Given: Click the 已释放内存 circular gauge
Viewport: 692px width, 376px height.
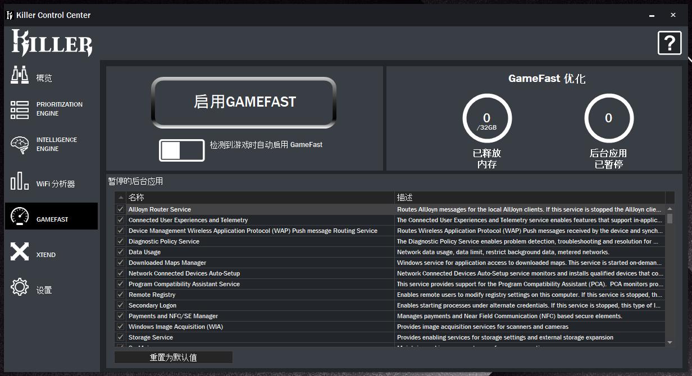Looking at the screenshot, I should pos(486,119).
